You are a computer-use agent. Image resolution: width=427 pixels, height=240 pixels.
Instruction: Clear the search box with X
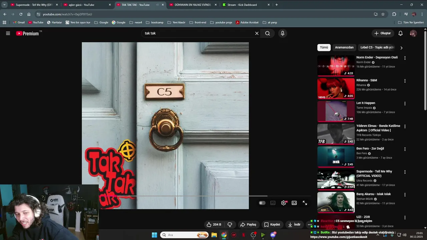pos(257,33)
